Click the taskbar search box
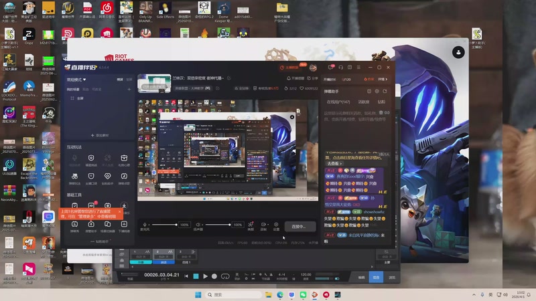The image size is (536, 301). click(x=234, y=294)
